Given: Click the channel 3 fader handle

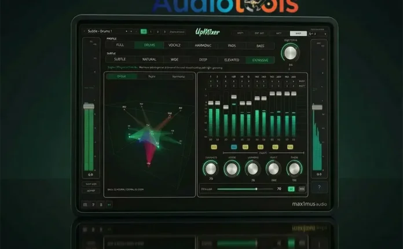Looking at the screenshot, I should pyautogui.click(x=226, y=107).
